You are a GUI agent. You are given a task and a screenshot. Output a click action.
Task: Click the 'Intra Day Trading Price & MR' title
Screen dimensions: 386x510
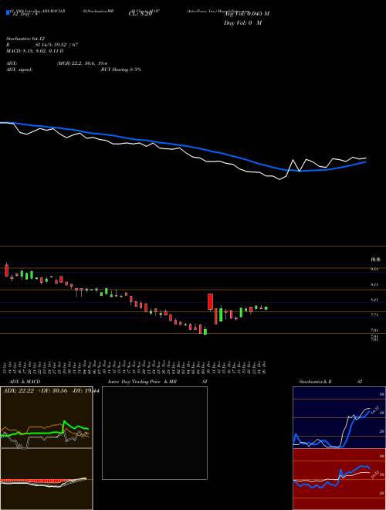tap(143, 382)
